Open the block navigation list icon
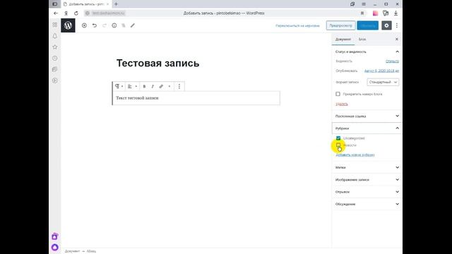Viewport: 452px width, 254px height. pos(124,25)
